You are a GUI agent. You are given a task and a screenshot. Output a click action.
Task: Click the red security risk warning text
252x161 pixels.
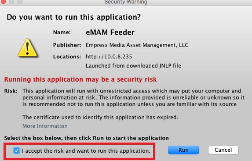pyautogui.click(x=80, y=79)
